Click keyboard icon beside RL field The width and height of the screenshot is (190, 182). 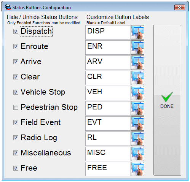tap(137, 139)
